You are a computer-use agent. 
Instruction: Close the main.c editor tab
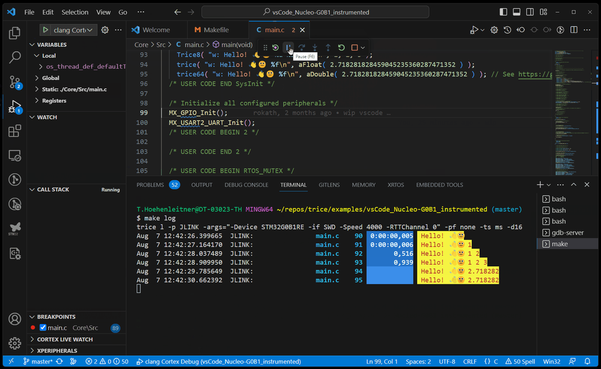tap(302, 30)
